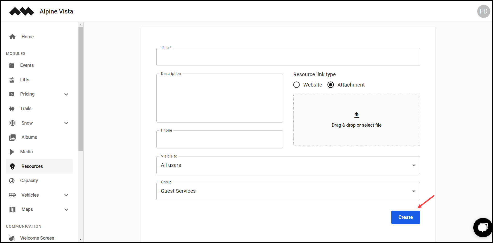Open the Albums module
This screenshot has height=243, width=493.
39,137
